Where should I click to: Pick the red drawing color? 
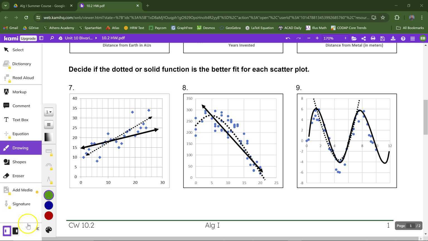click(49, 216)
